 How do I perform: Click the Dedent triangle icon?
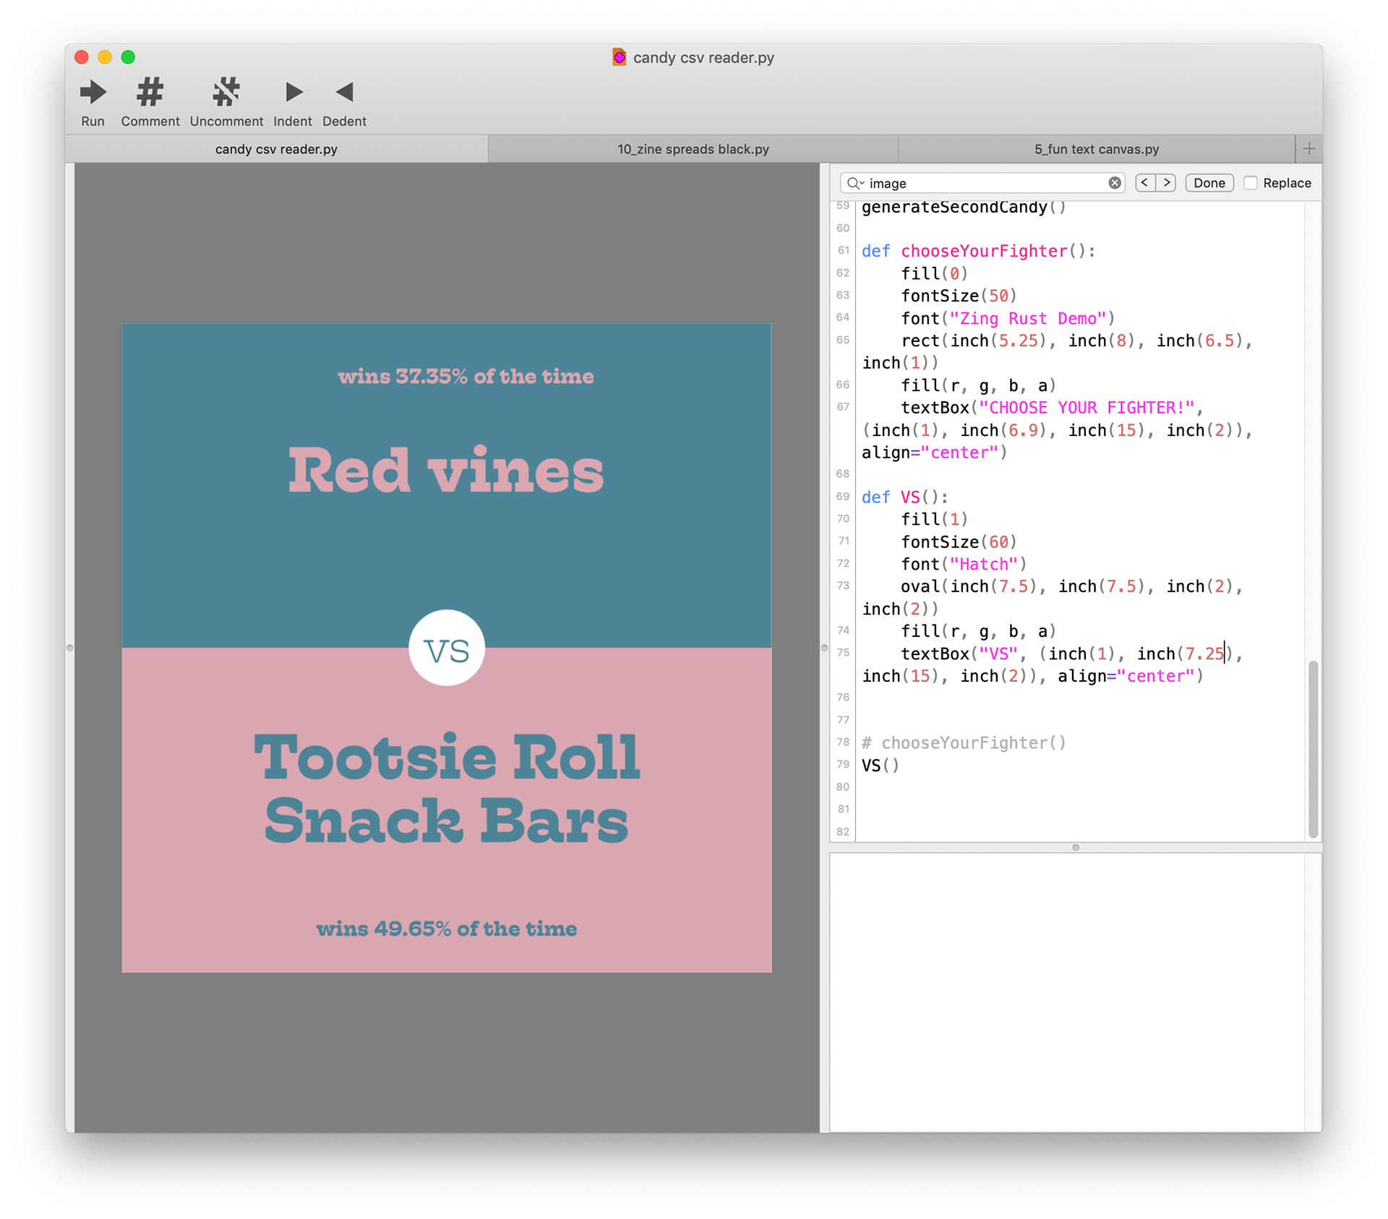[344, 93]
